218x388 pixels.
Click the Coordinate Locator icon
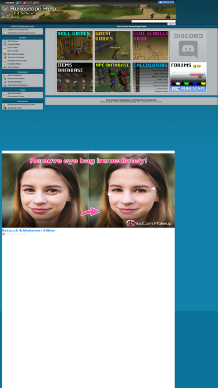coord(5,97)
